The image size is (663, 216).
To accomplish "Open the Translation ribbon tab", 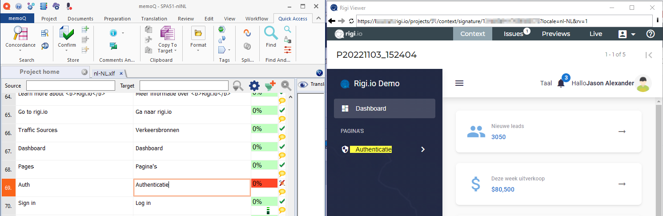I will point(154,19).
